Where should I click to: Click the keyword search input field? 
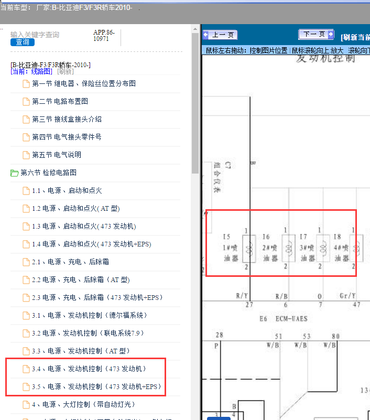click(35, 35)
